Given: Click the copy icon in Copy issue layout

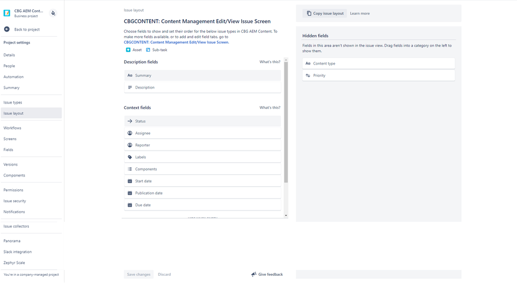Looking at the screenshot, I should [x=309, y=13].
